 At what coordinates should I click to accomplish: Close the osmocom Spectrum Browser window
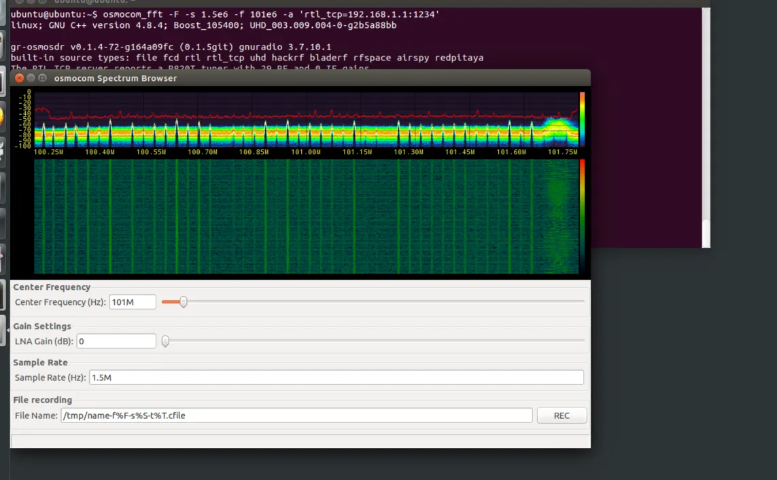(x=19, y=77)
